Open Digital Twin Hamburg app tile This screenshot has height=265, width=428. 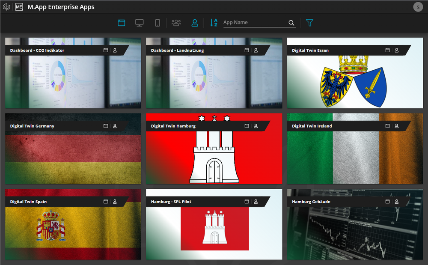click(214, 149)
